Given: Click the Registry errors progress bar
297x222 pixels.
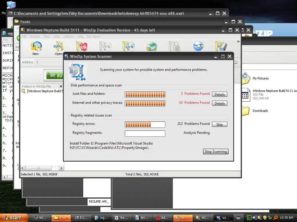Looking at the screenshot, I should (x=145, y=124).
